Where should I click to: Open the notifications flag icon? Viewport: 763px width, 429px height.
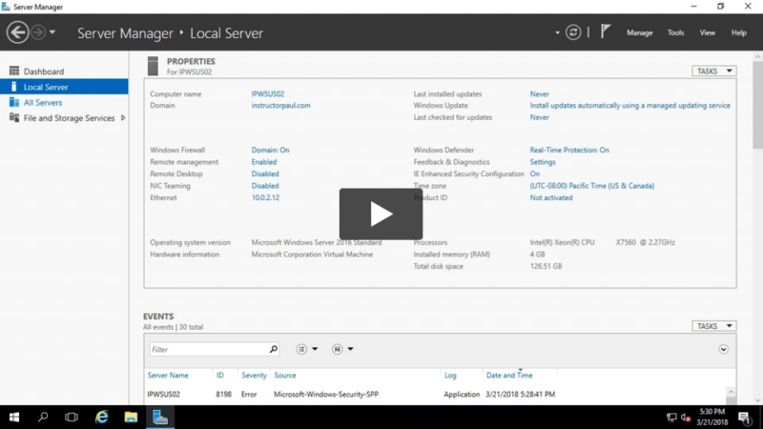pyautogui.click(x=606, y=32)
